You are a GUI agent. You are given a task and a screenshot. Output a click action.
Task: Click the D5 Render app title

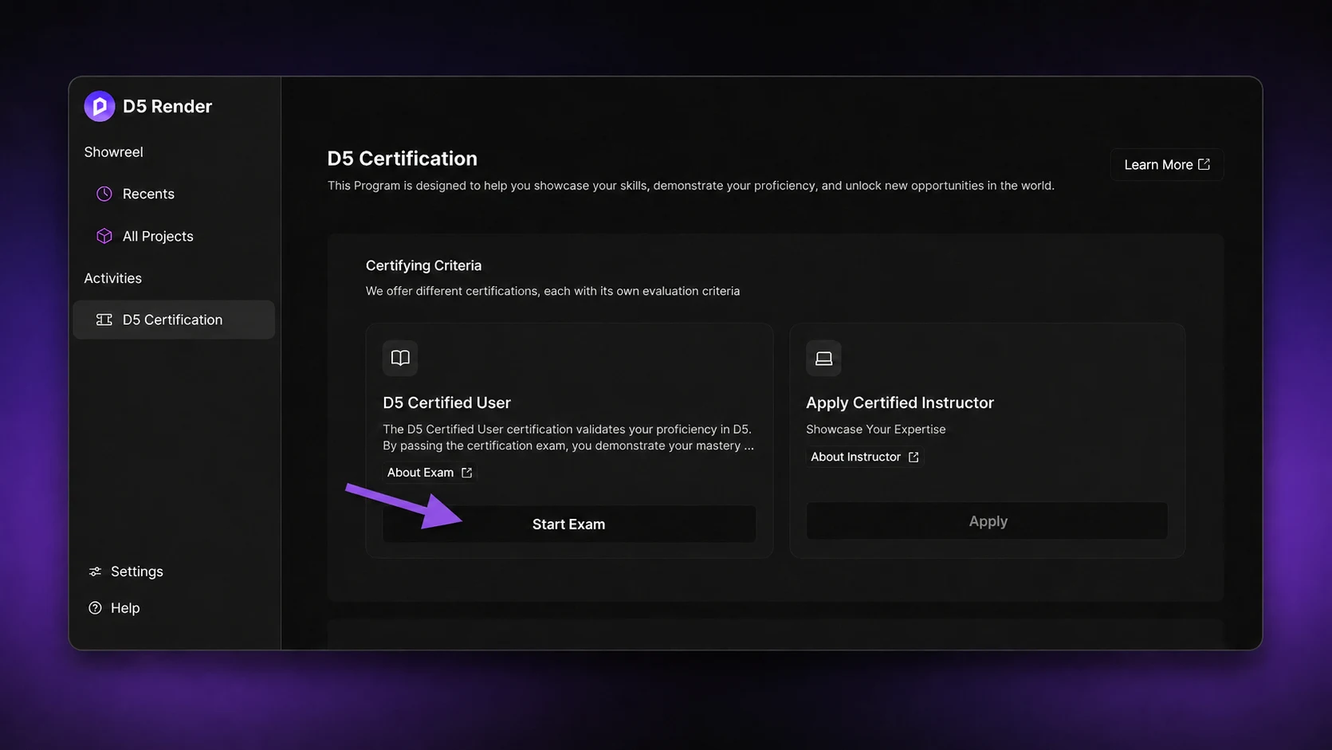pos(167,106)
